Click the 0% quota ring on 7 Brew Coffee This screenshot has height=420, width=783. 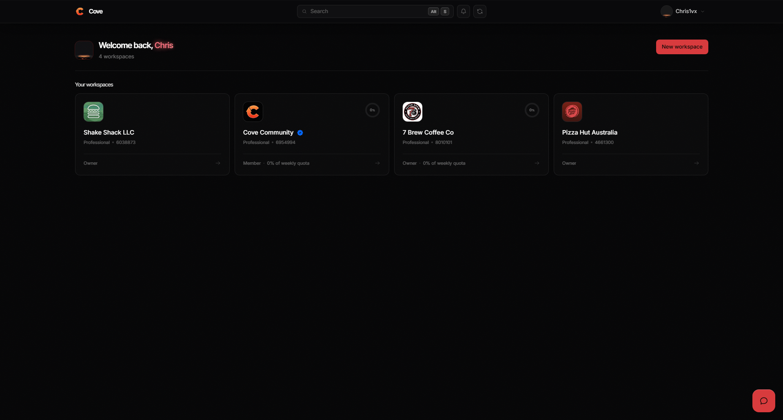[532, 110]
